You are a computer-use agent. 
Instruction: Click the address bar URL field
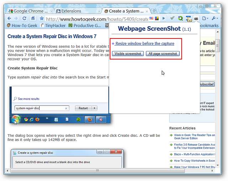[97, 19]
